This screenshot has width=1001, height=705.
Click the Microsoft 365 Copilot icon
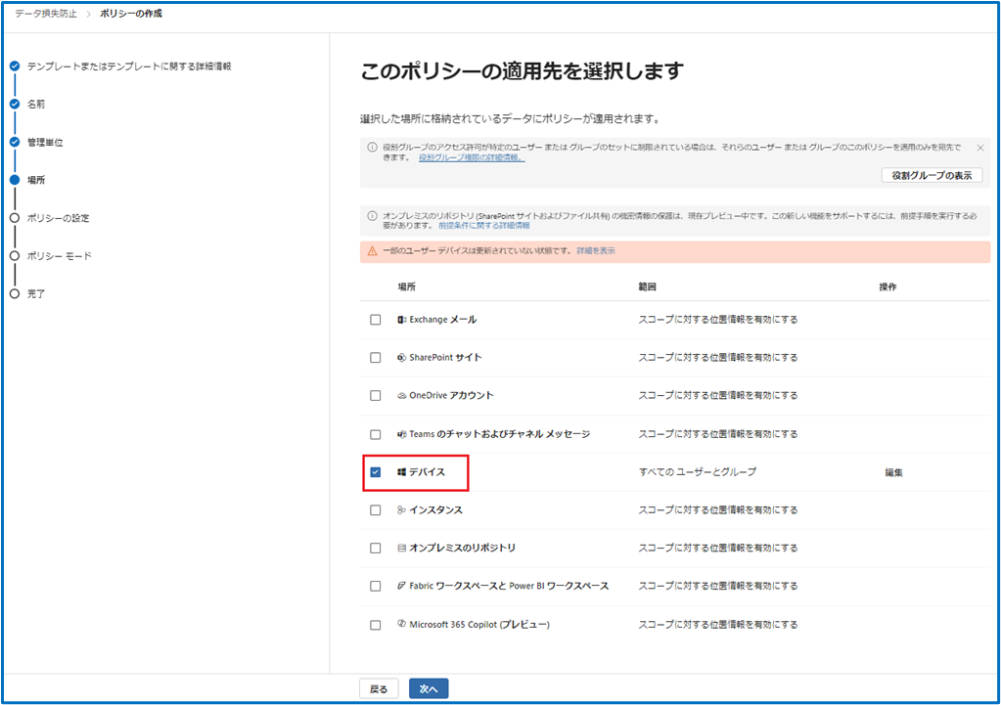[x=402, y=625]
